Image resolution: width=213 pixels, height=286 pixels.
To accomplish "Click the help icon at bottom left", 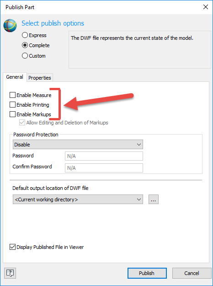I will (x=10, y=273).
